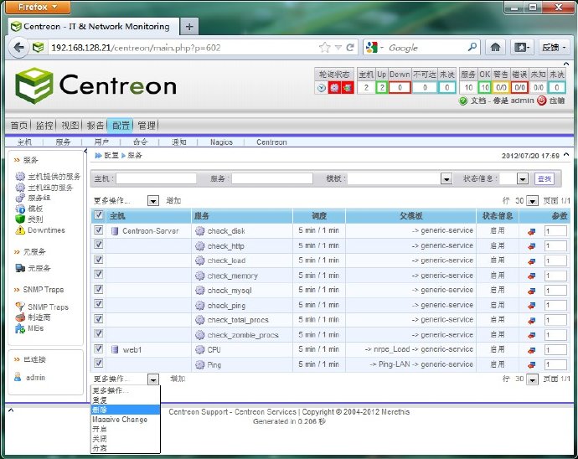The width and height of the screenshot is (578, 459).
Task: Click the SNMP Traps funnel icon
Action: (x=20, y=307)
